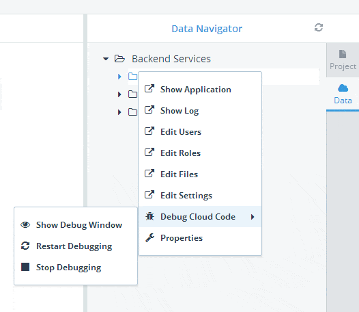Image resolution: width=359 pixels, height=312 pixels.
Task: Choose Show Debug Window in submenu
Action: tap(76, 224)
